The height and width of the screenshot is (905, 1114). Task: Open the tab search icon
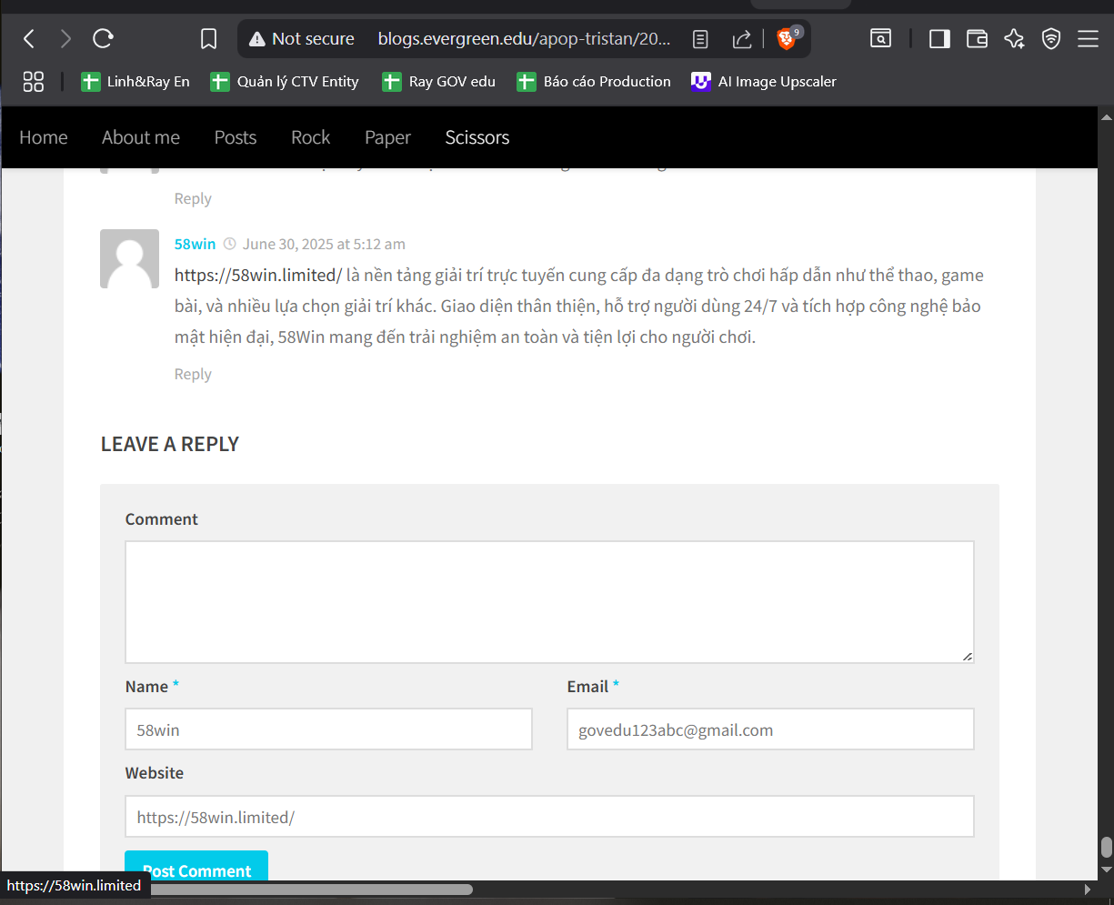coord(880,38)
